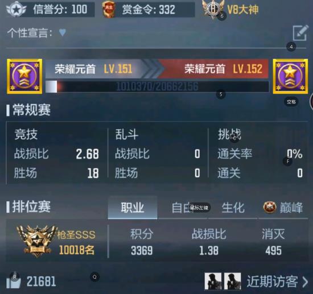Click the second recent visitor avatar
Viewport: 313px width, 294px height.
click(x=233, y=281)
